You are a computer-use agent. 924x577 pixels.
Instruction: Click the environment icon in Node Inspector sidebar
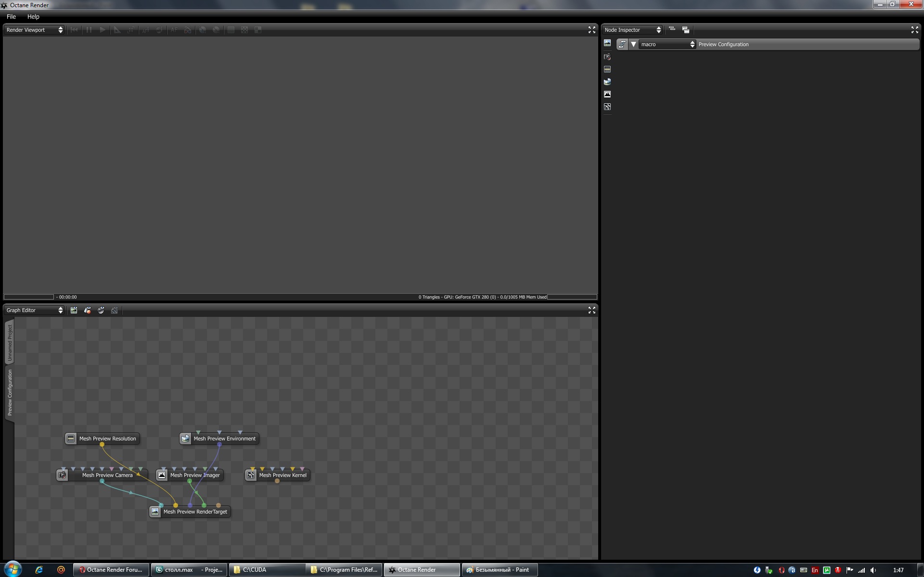(x=607, y=82)
